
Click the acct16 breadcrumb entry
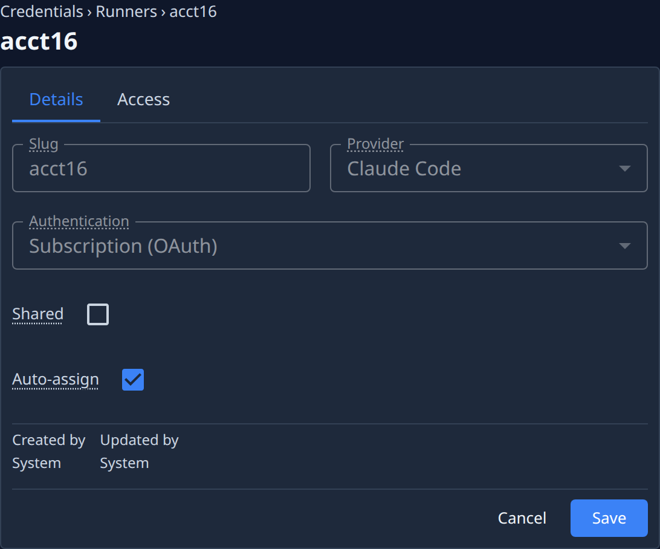193,11
